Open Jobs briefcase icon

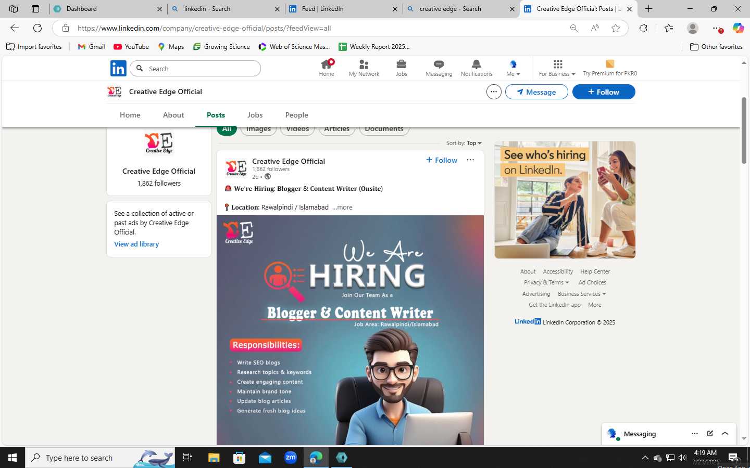[401, 68]
